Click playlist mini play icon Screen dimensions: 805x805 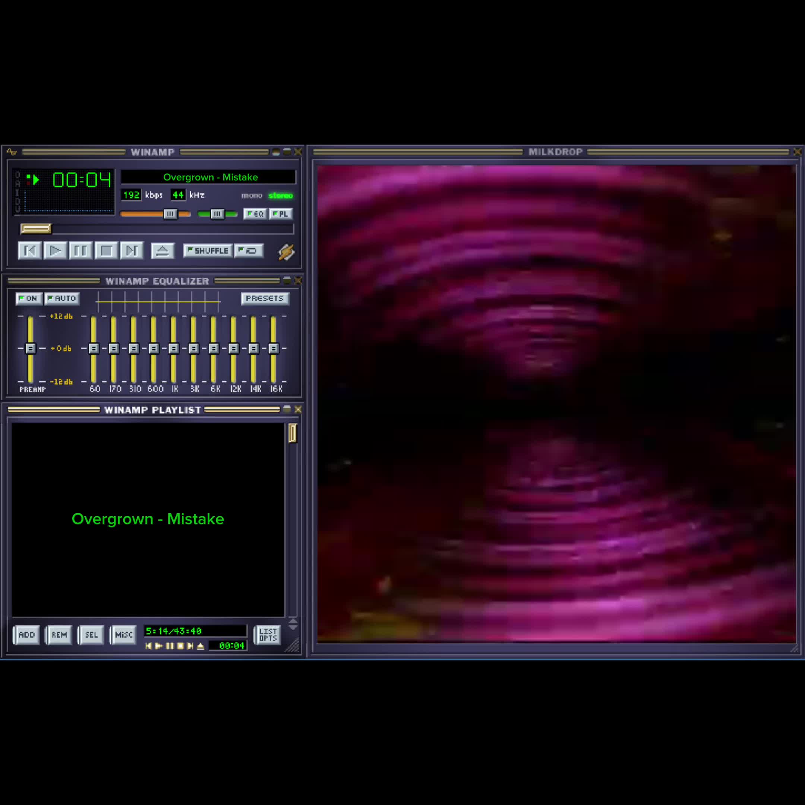pyautogui.click(x=159, y=646)
